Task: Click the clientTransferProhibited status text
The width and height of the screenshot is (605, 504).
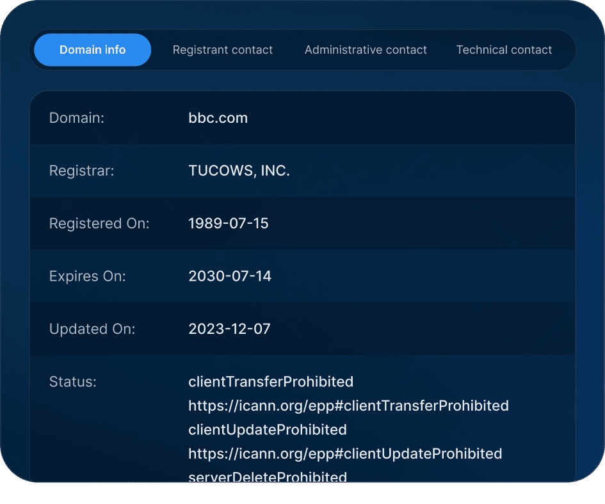Action: [271, 381]
